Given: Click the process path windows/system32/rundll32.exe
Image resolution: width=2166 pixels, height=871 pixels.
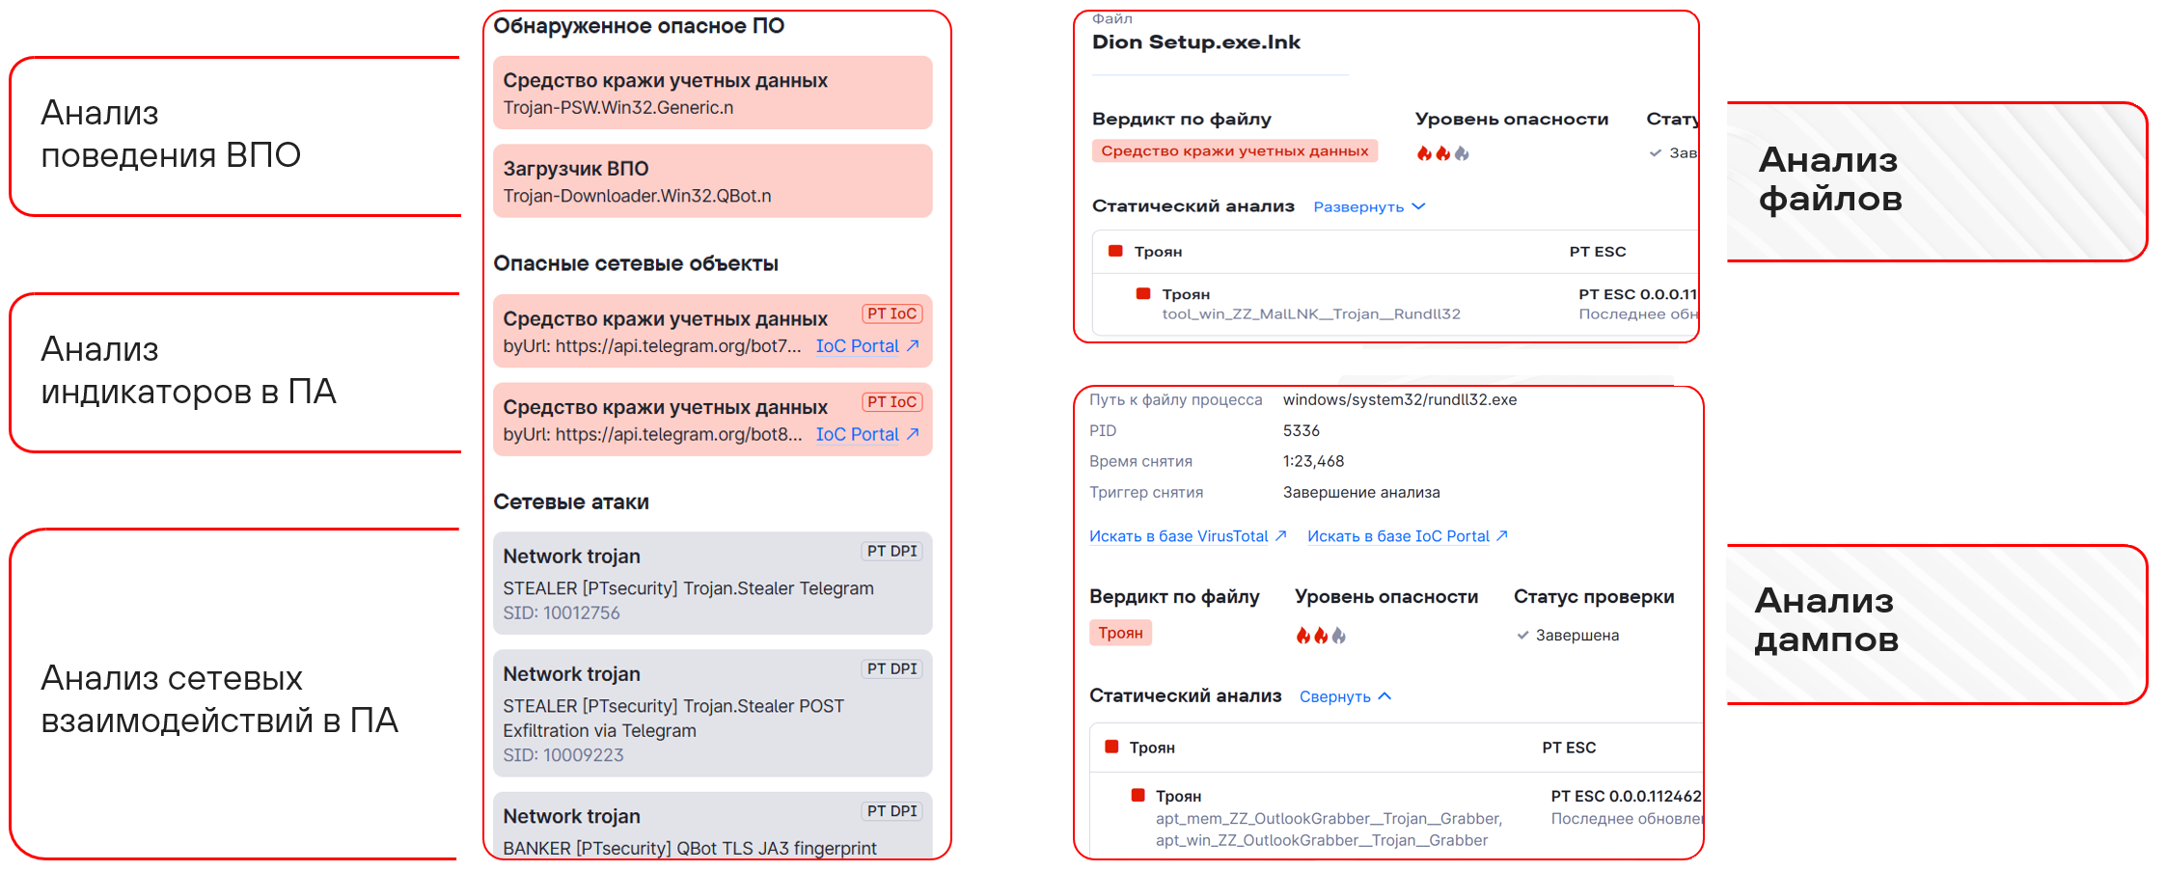Looking at the screenshot, I should point(1400,399).
